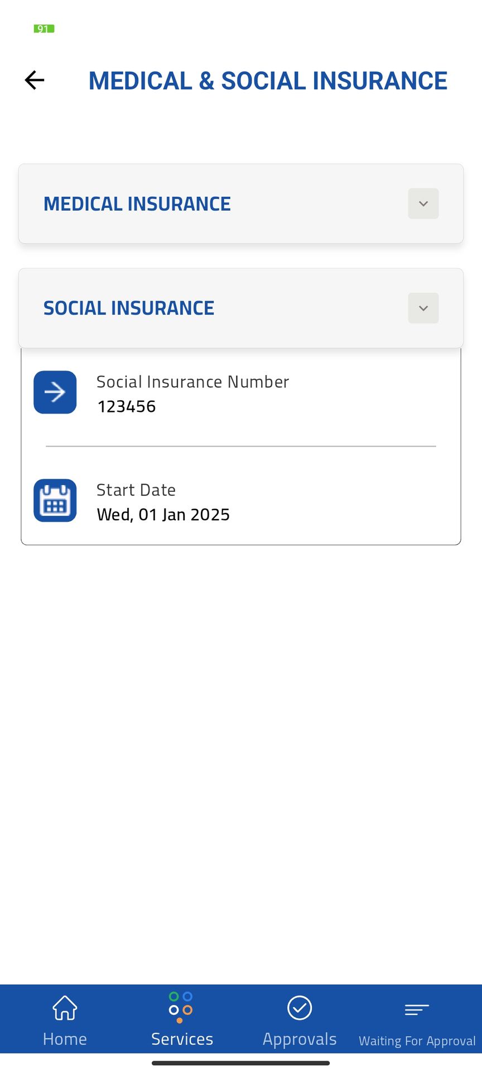Switch to the Home tab label
This screenshot has width=482, height=1073.
(x=65, y=1039)
